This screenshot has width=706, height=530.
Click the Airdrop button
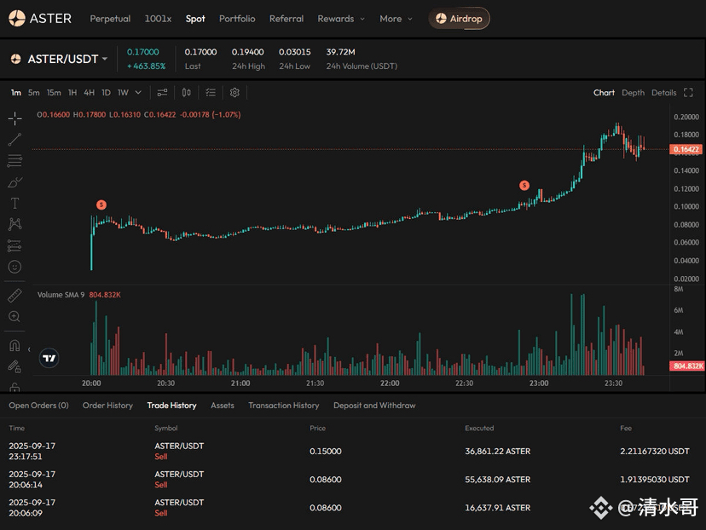[459, 19]
